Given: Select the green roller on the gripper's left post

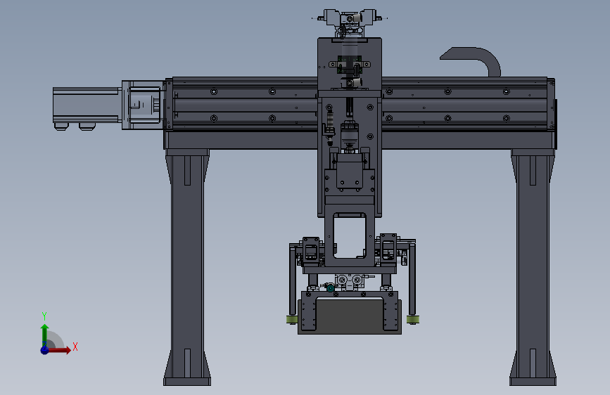Looking at the screenshot, I should [x=292, y=320].
